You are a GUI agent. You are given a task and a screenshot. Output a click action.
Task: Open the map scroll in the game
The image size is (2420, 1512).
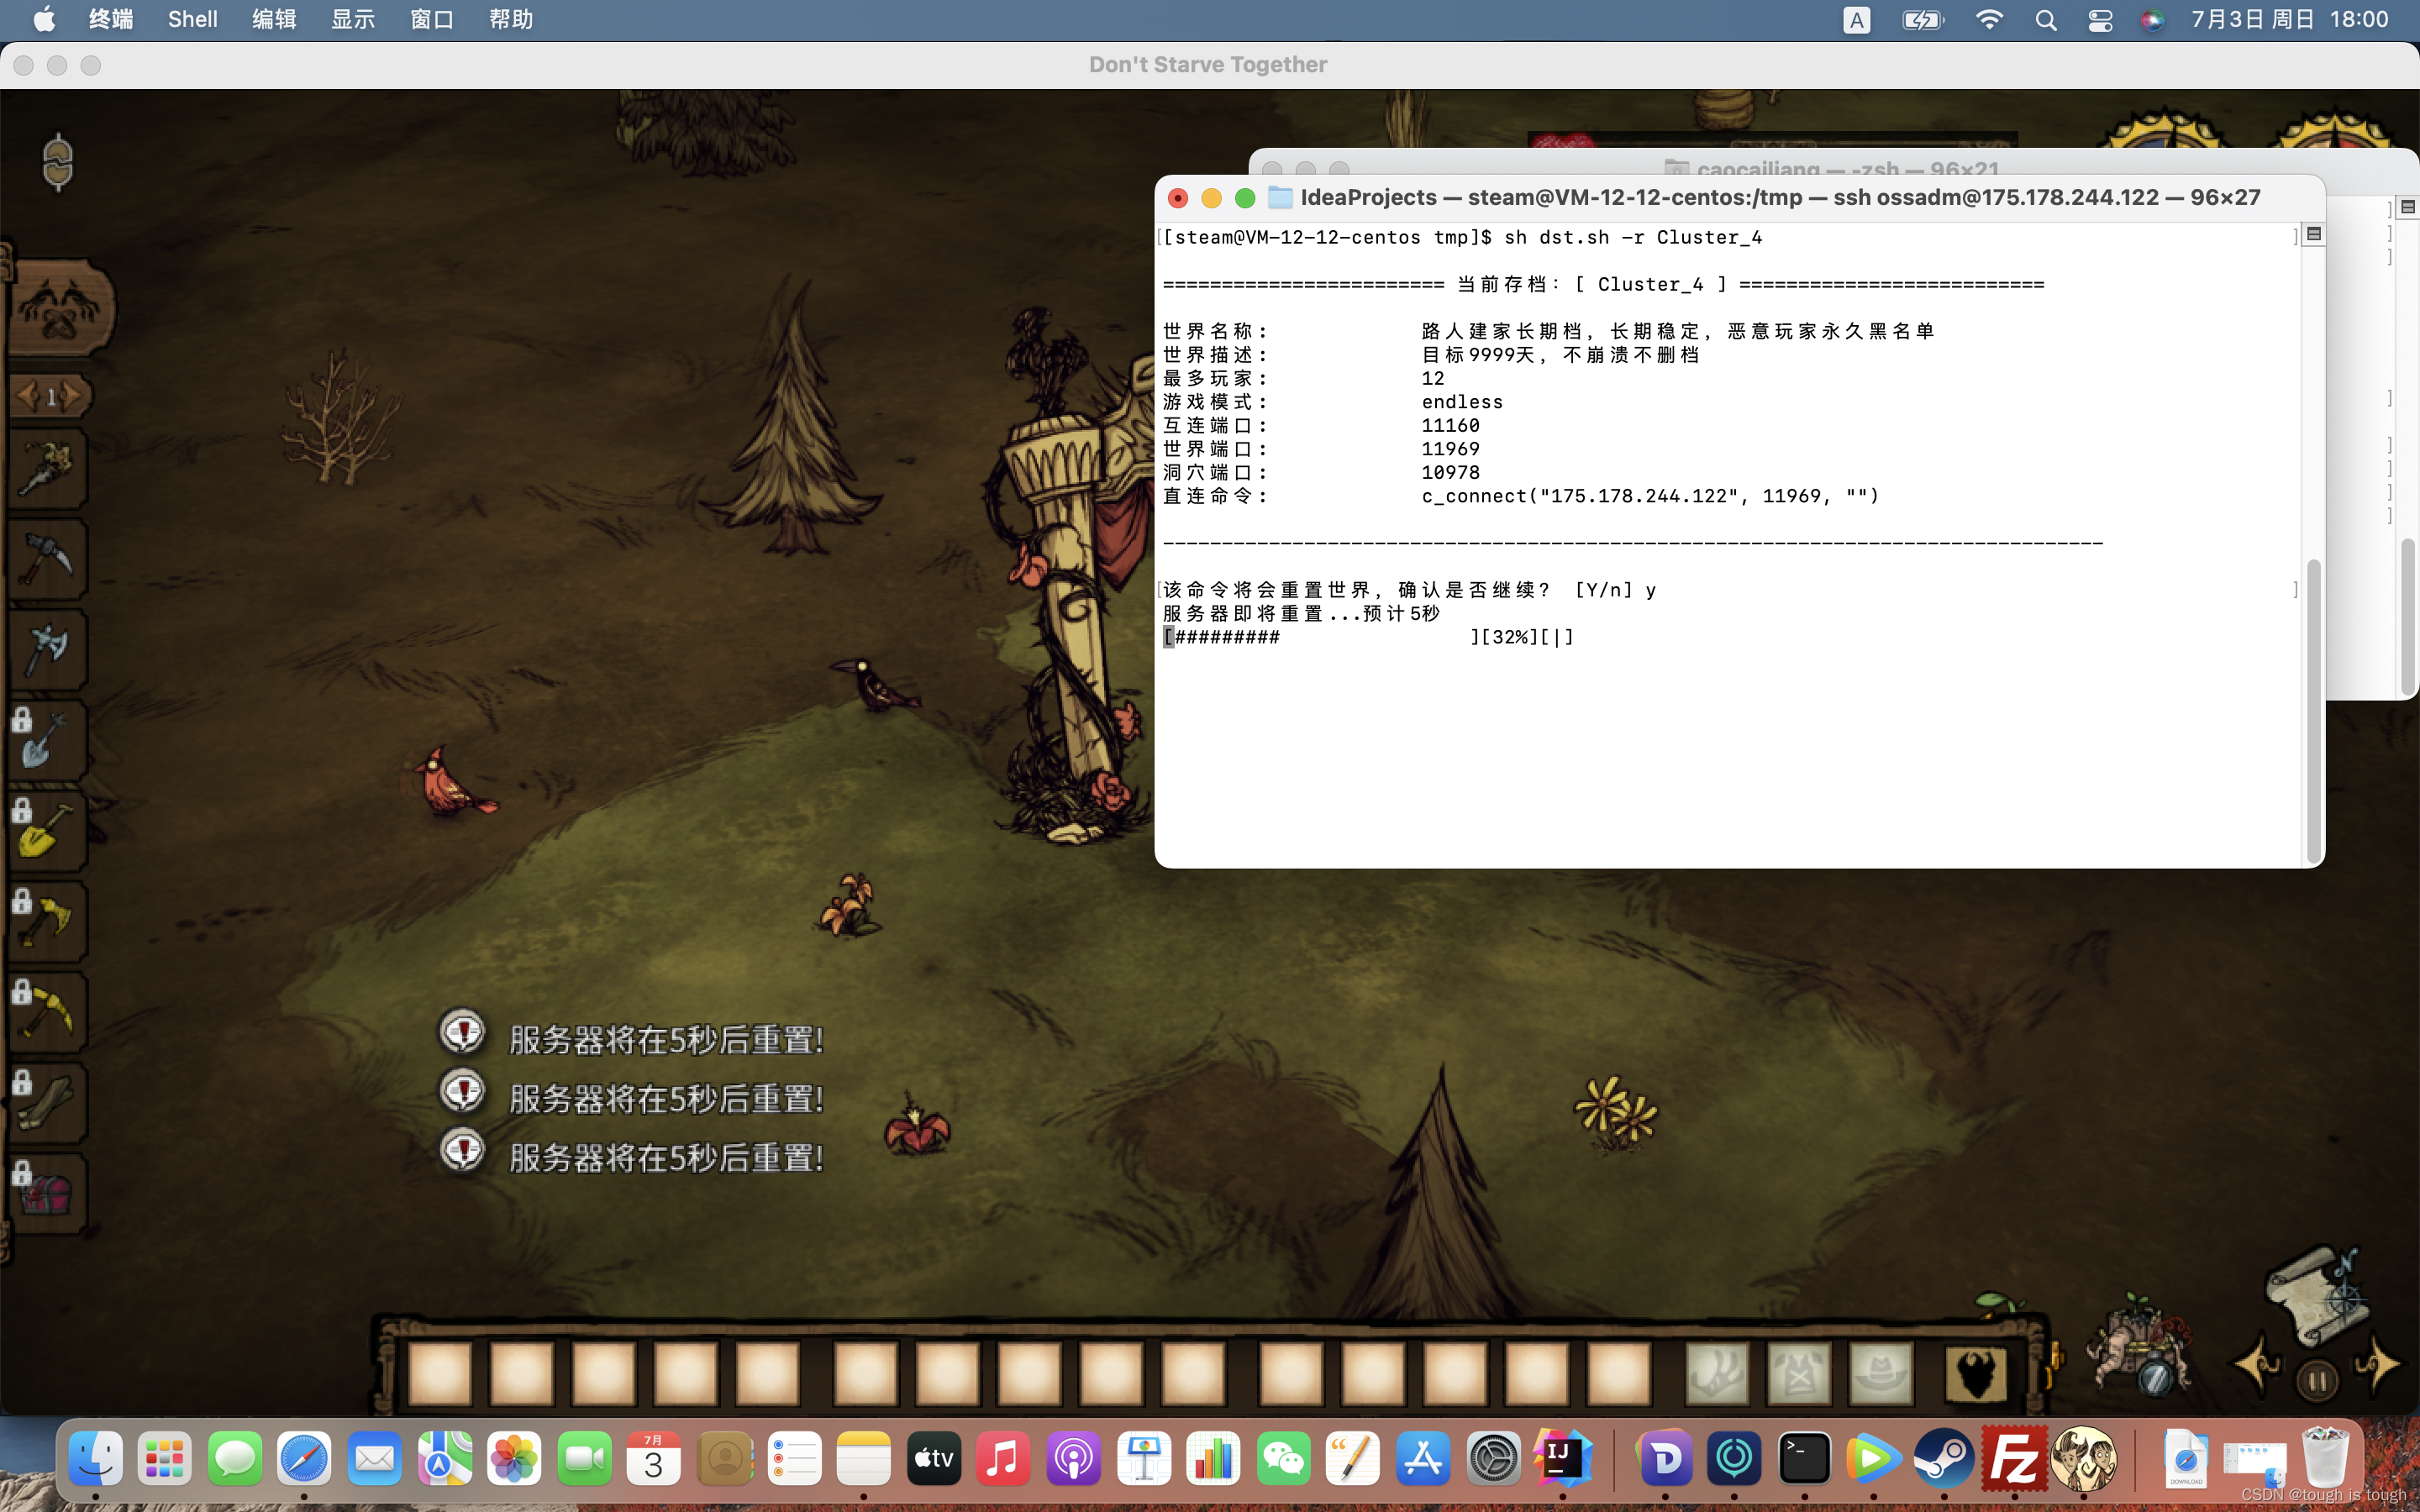click(x=2316, y=1295)
